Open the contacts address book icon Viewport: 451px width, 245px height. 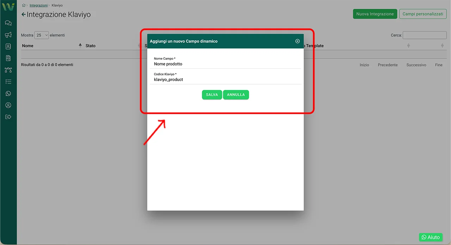click(8, 46)
